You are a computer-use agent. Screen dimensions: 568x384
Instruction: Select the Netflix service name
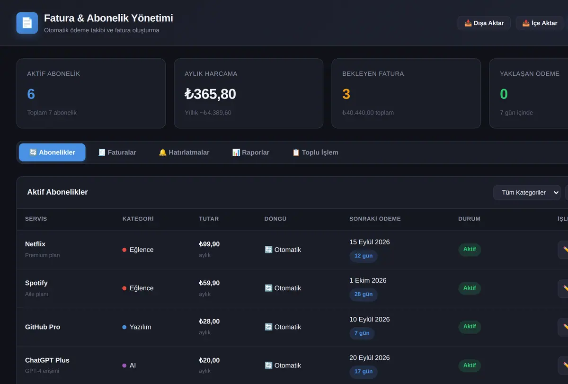click(x=35, y=244)
